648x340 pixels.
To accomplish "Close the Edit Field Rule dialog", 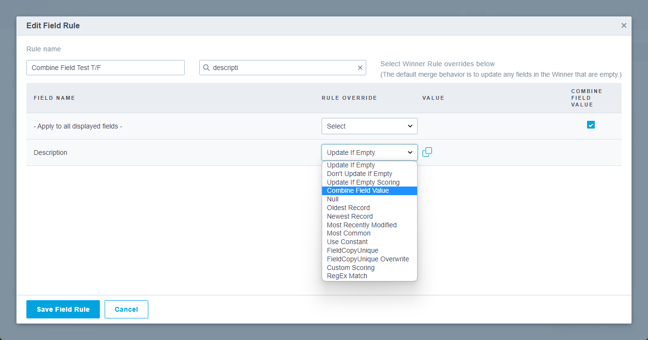I will click(x=624, y=25).
